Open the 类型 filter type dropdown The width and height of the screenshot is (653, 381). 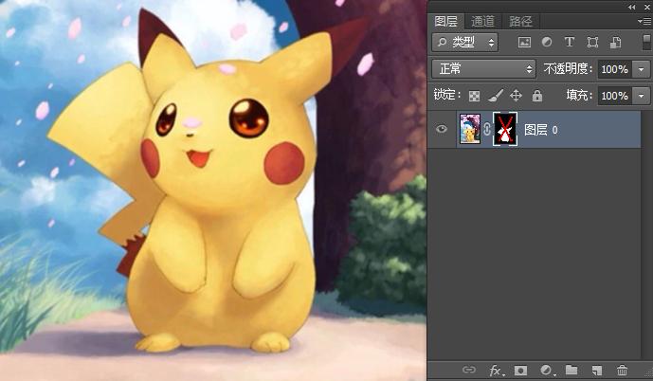click(464, 43)
